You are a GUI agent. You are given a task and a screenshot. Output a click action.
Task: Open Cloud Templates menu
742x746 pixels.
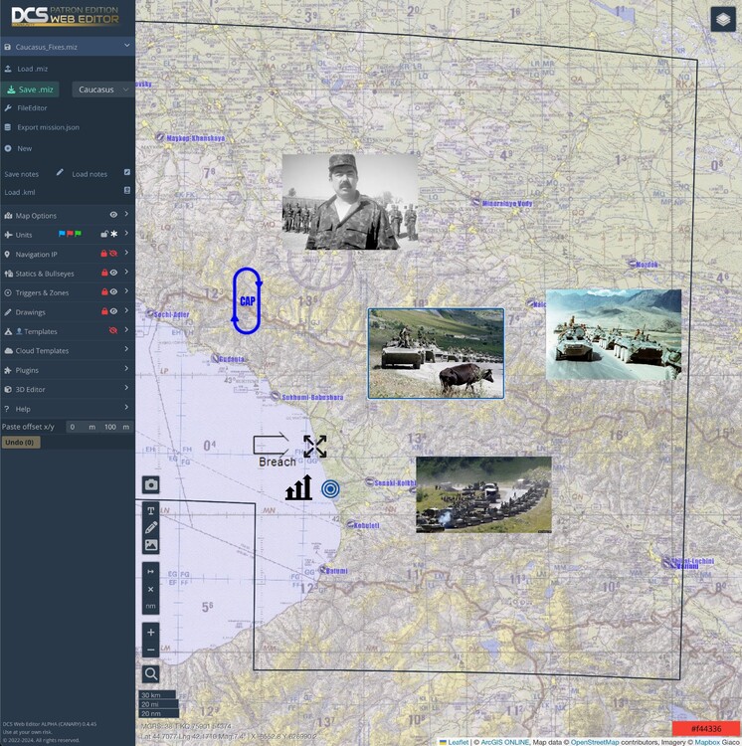pos(67,351)
